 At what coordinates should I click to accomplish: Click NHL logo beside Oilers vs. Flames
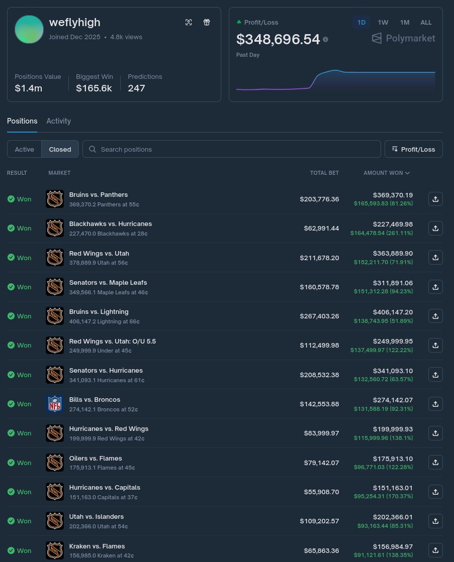pos(55,463)
